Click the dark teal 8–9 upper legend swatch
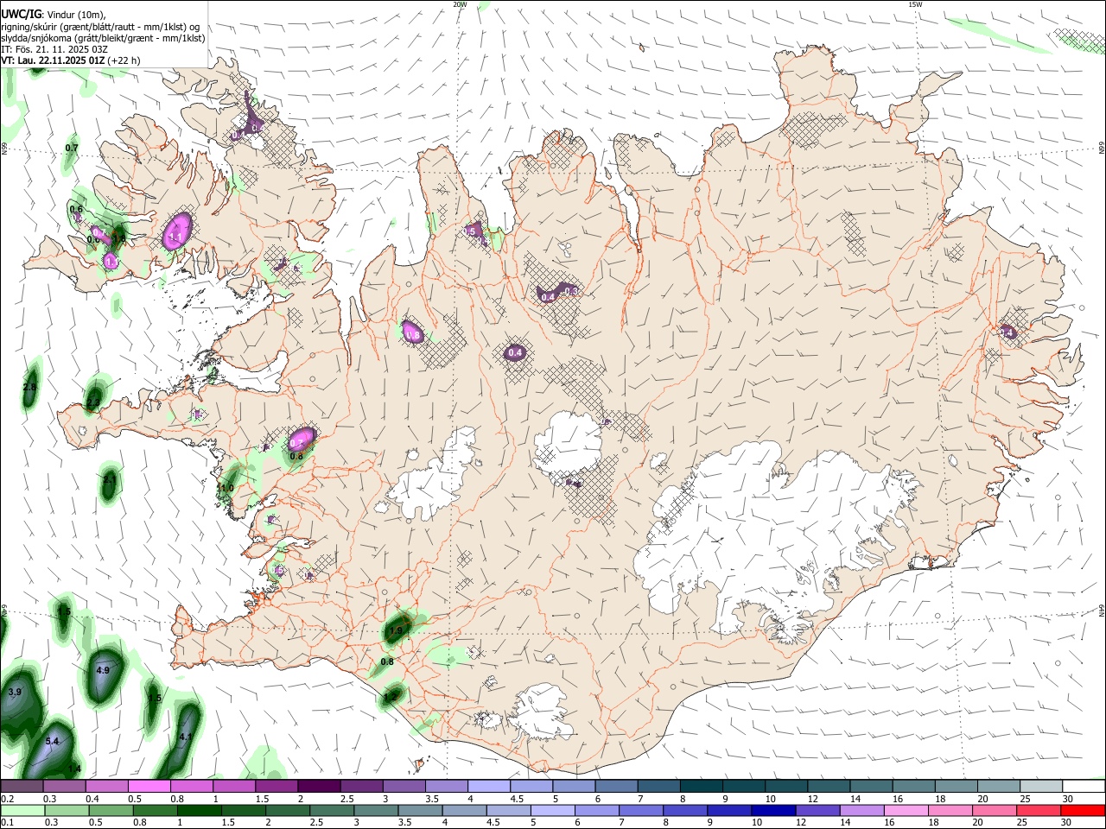The width and height of the screenshot is (1106, 829). point(702,786)
